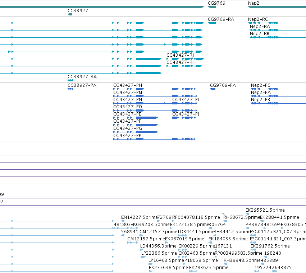The image size is (306, 273).
Task: Click the CG43427-PH CDS label
Action: [x=128, y=85]
